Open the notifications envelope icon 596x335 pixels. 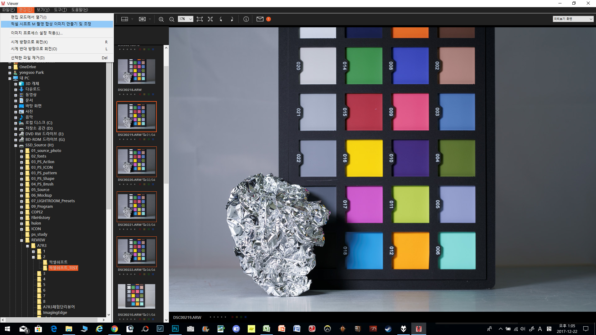(260, 19)
